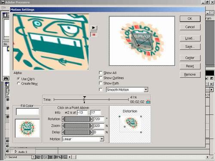Select the Create New alpha option
215x161 pixels.
[x=18, y=84]
